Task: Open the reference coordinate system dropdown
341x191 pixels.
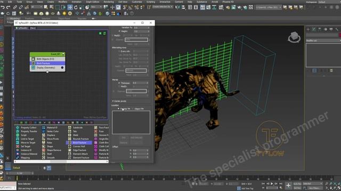Action: [96, 7]
